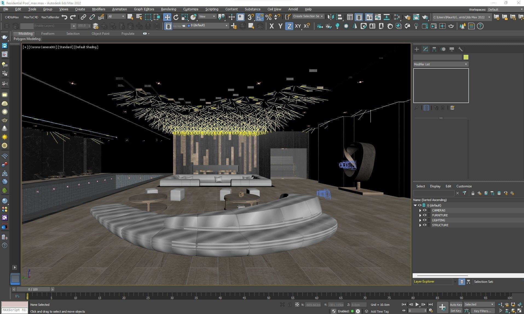Open the Workspaces Default dropdown

505,9
